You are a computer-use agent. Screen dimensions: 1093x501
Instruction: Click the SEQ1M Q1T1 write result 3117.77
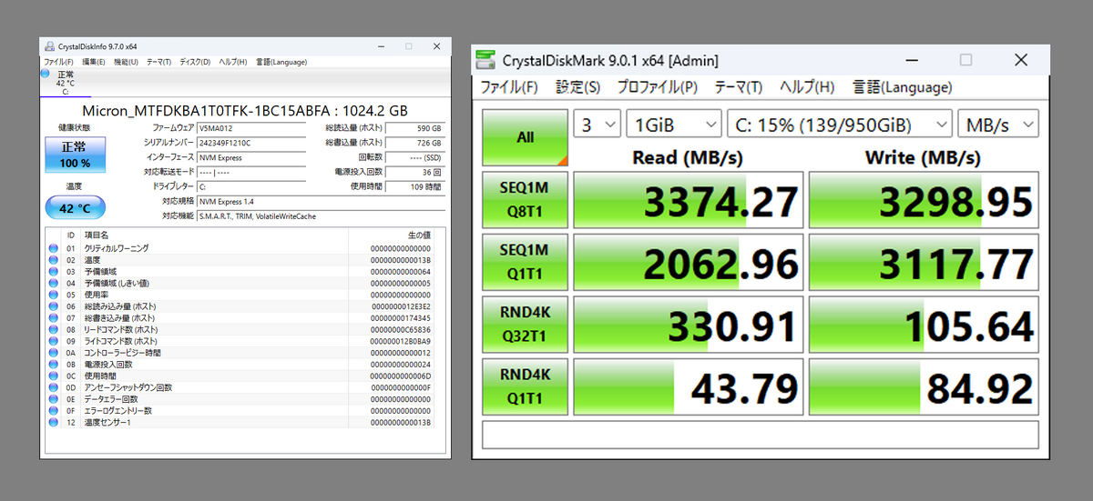[924, 262]
